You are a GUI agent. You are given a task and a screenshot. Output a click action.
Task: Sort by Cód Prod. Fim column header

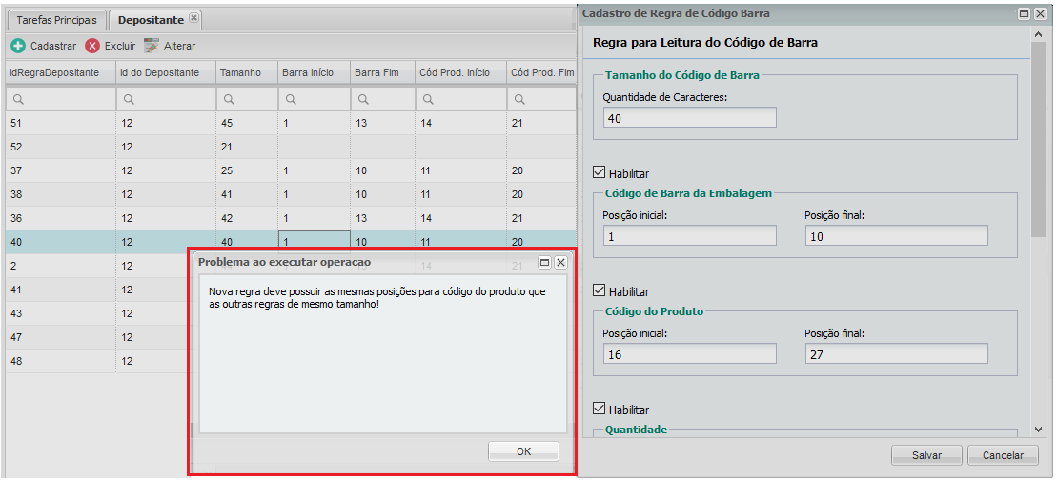[540, 72]
